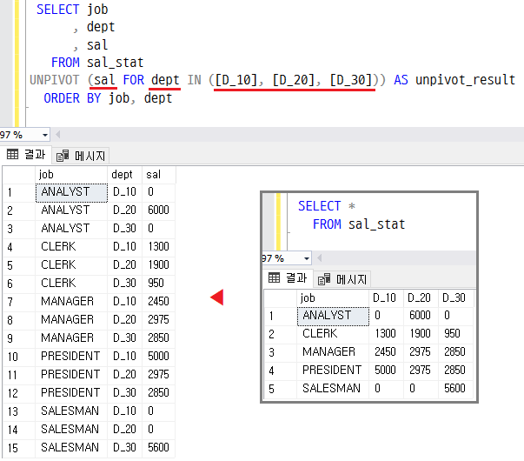
Task: Click the sal value 2450 in main grid
Action: pyautogui.click(x=158, y=302)
